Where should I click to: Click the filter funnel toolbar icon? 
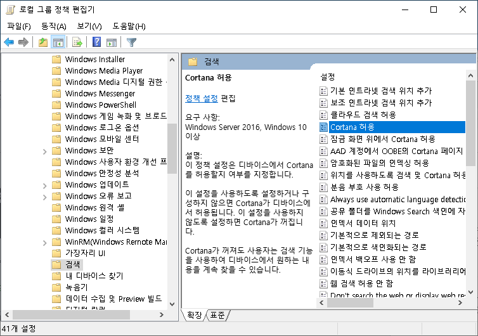pyautogui.click(x=131, y=42)
